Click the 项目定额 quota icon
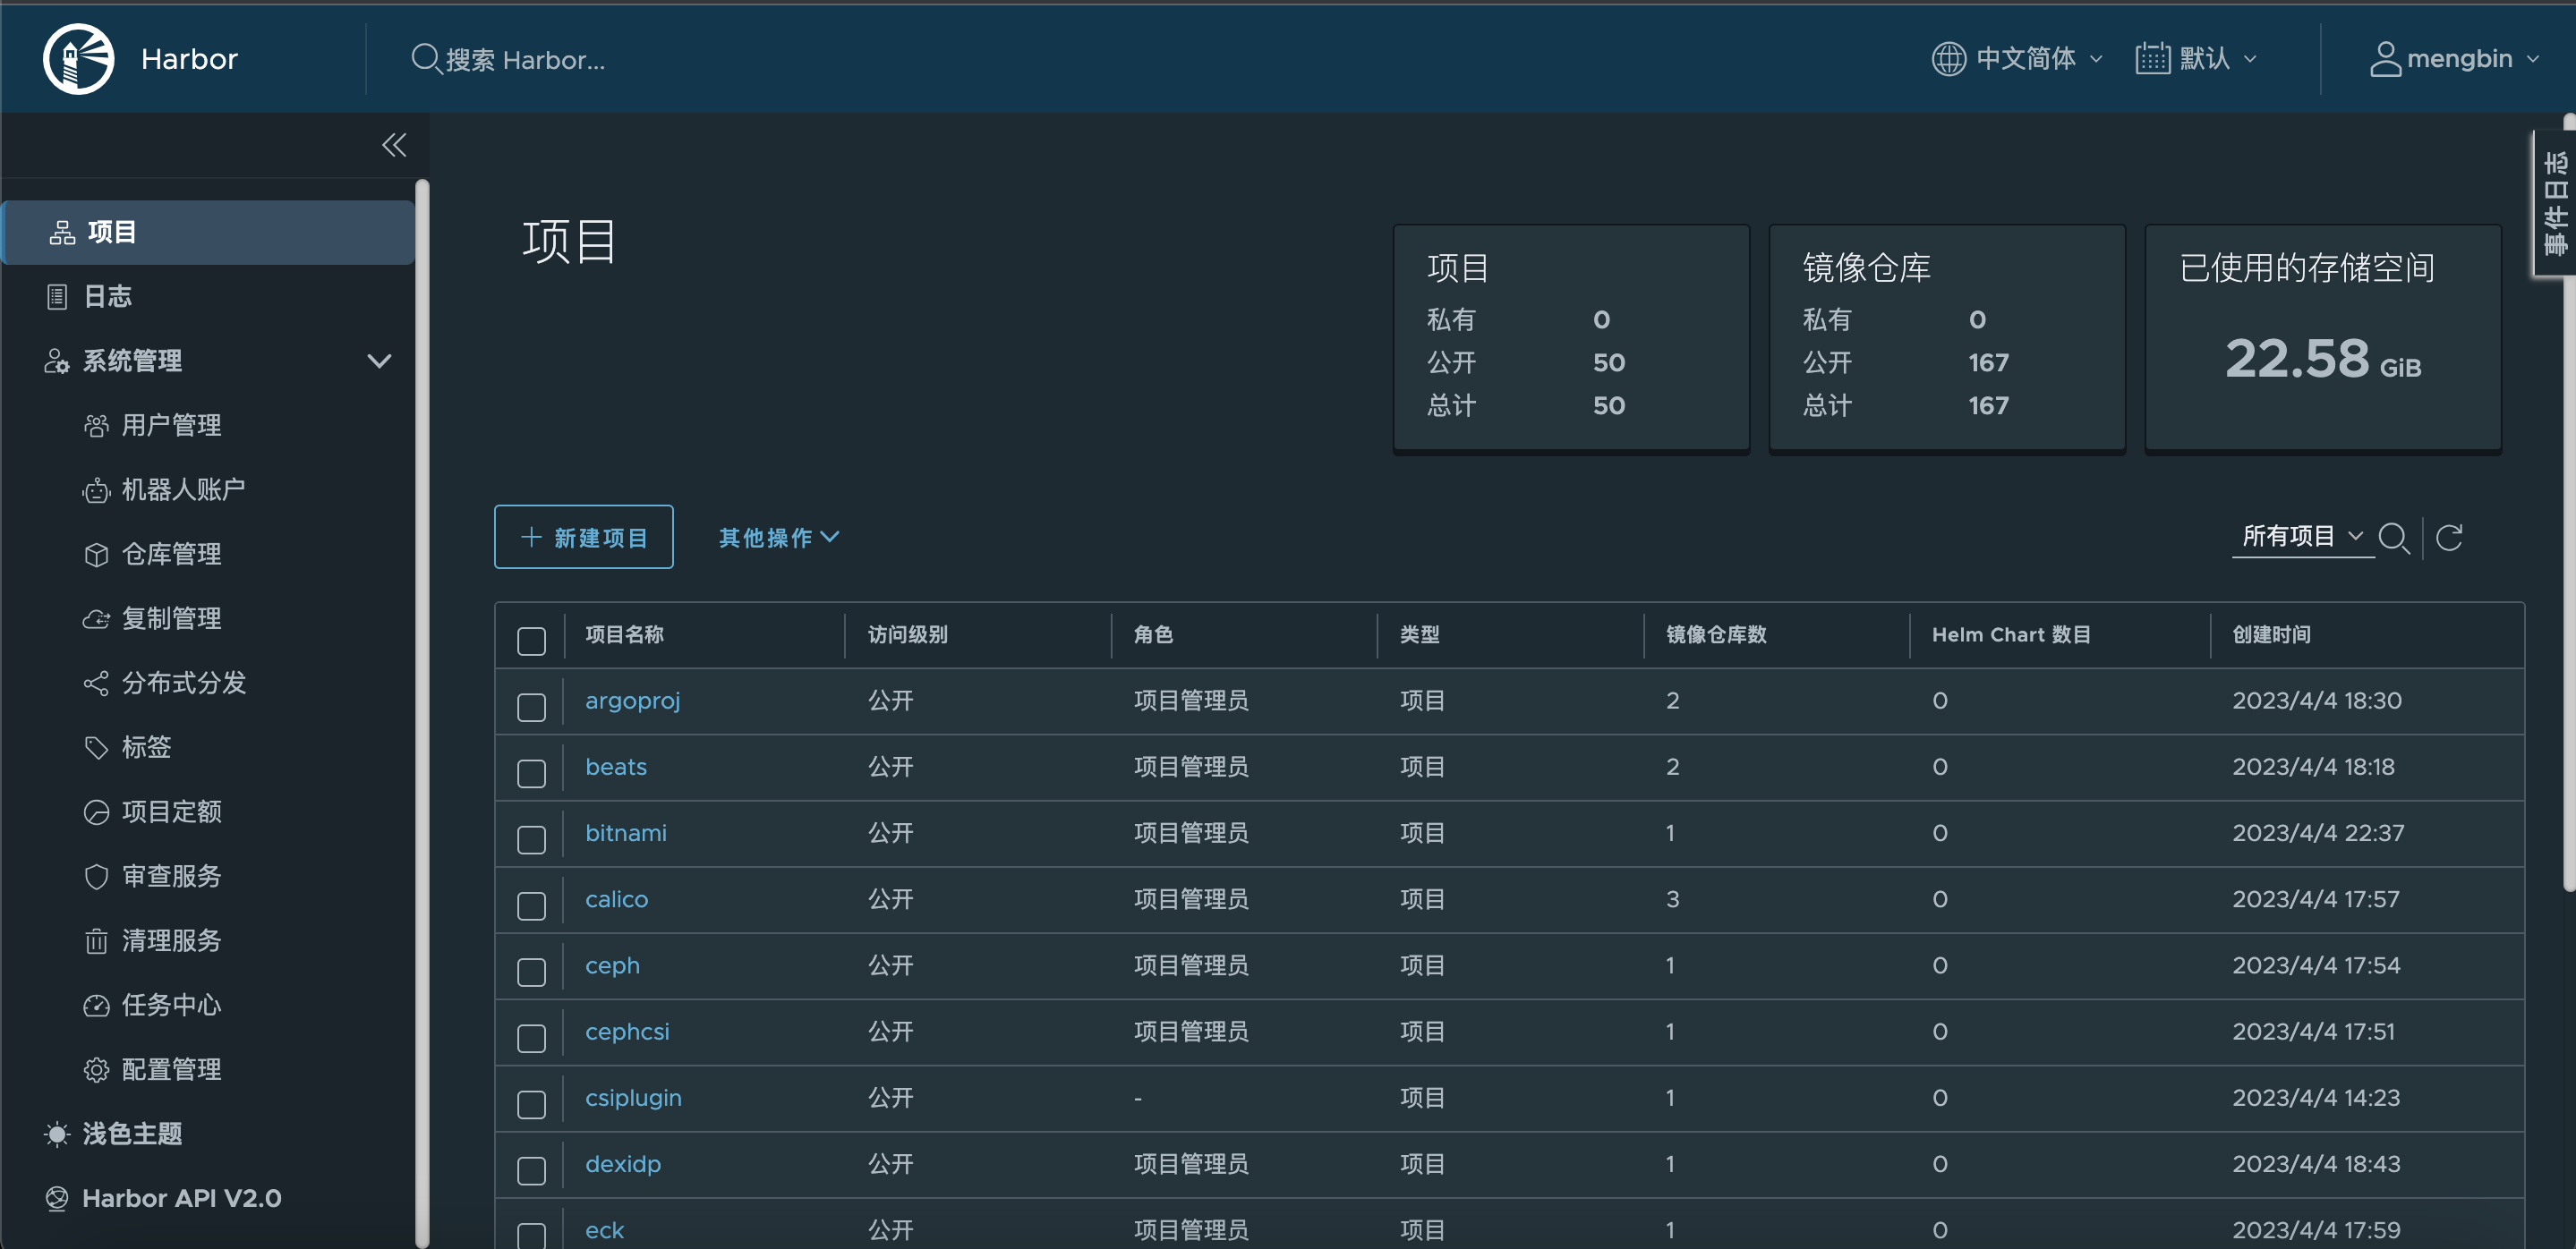The width and height of the screenshot is (2576, 1249). click(x=96, y=812)
